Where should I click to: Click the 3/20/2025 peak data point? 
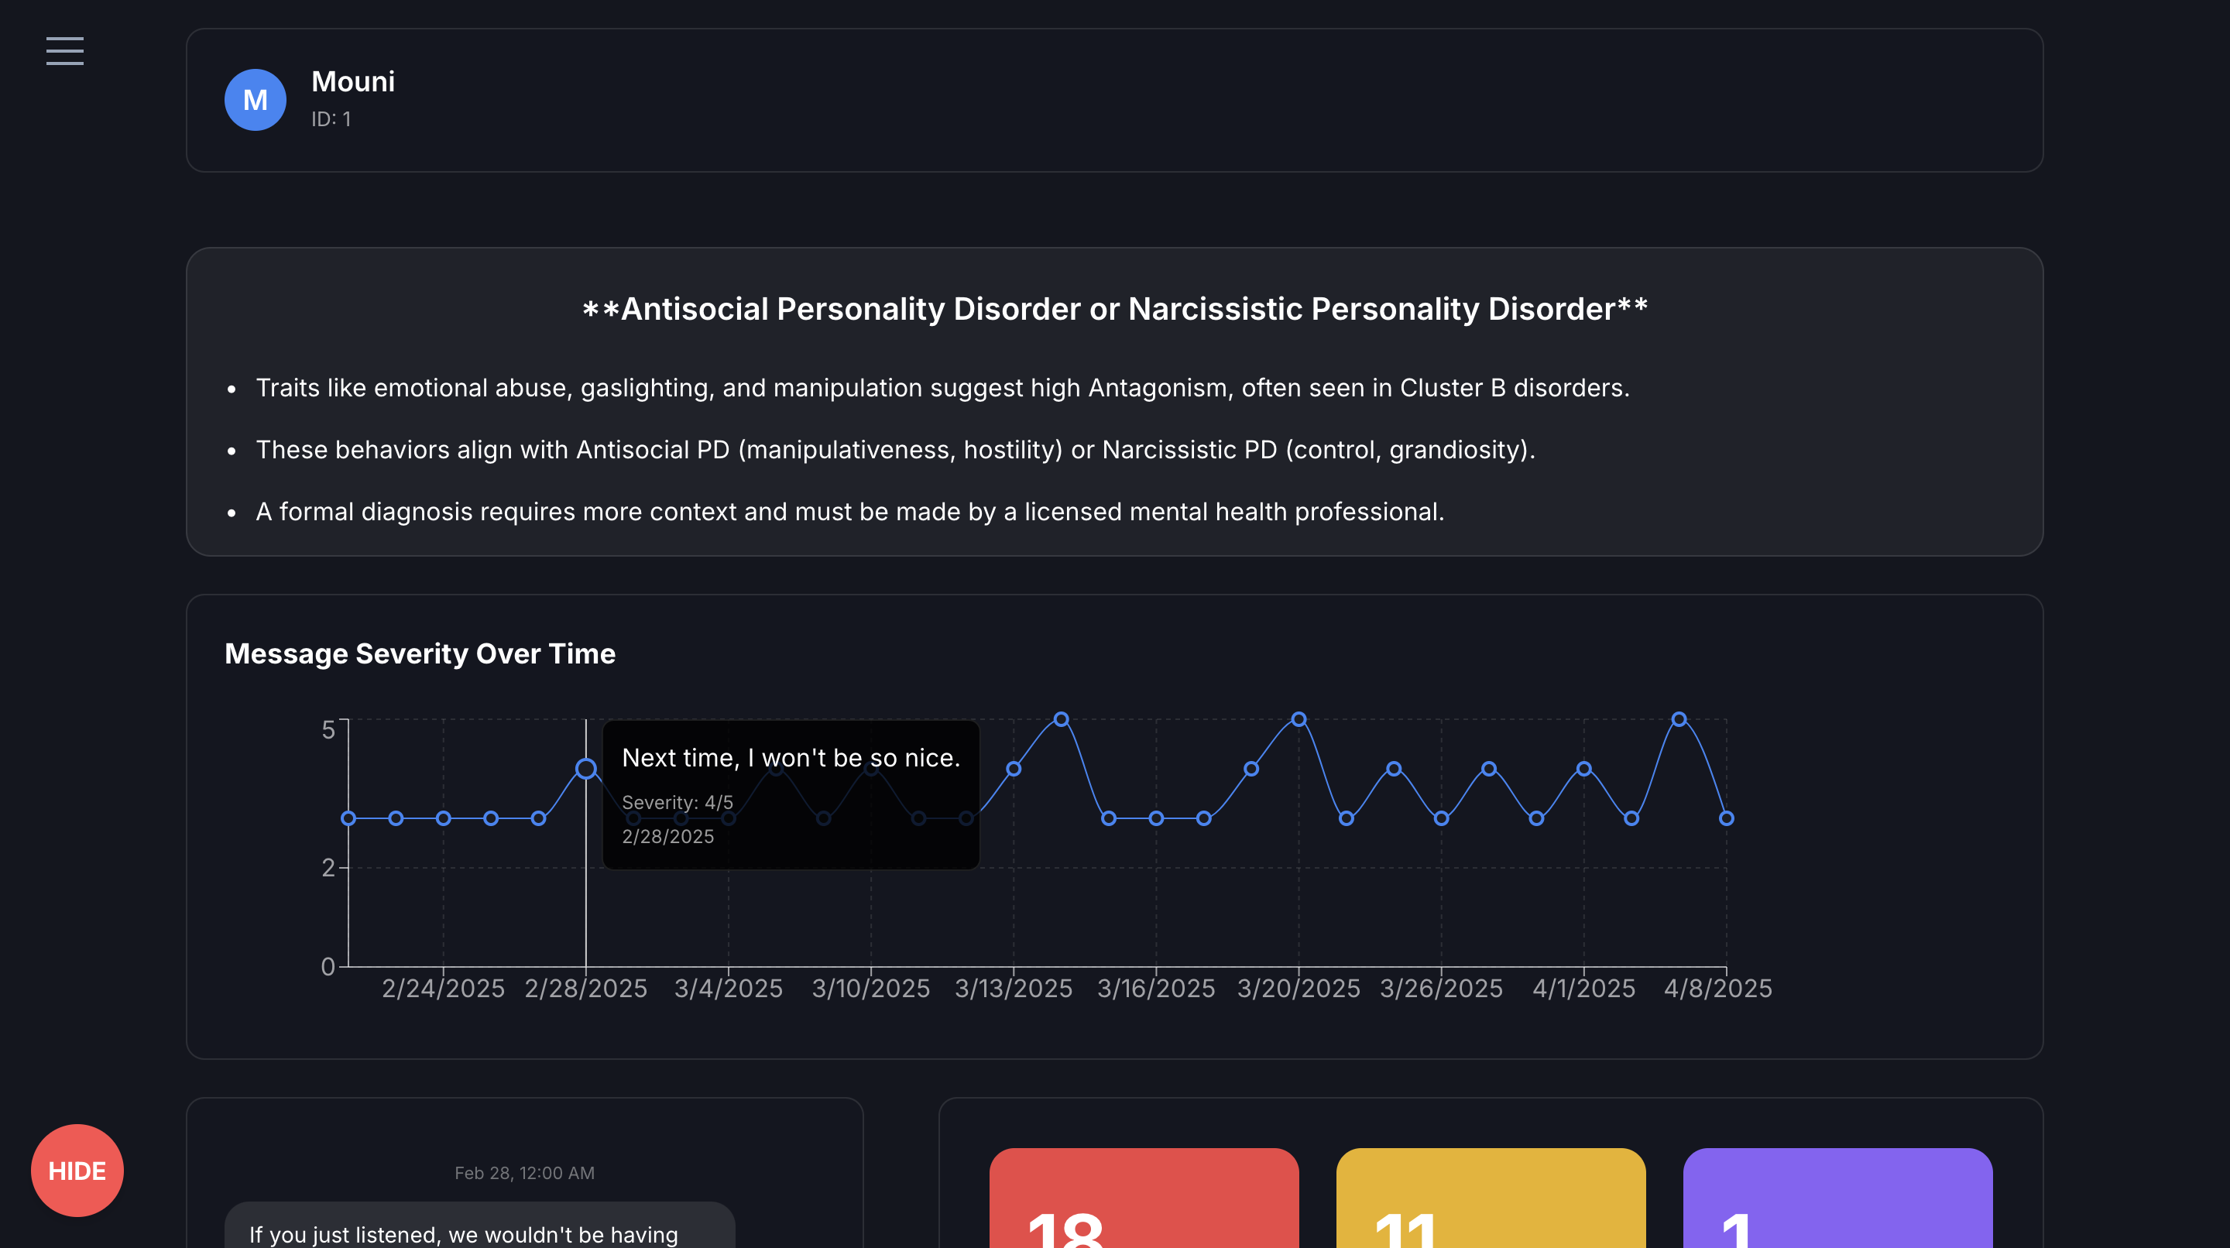(1299, 719)
